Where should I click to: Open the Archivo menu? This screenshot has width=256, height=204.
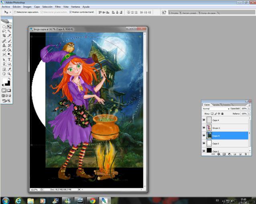coord(6,7)
